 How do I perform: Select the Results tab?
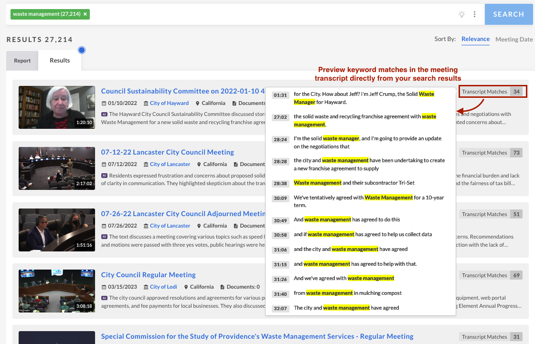(60, 60)
